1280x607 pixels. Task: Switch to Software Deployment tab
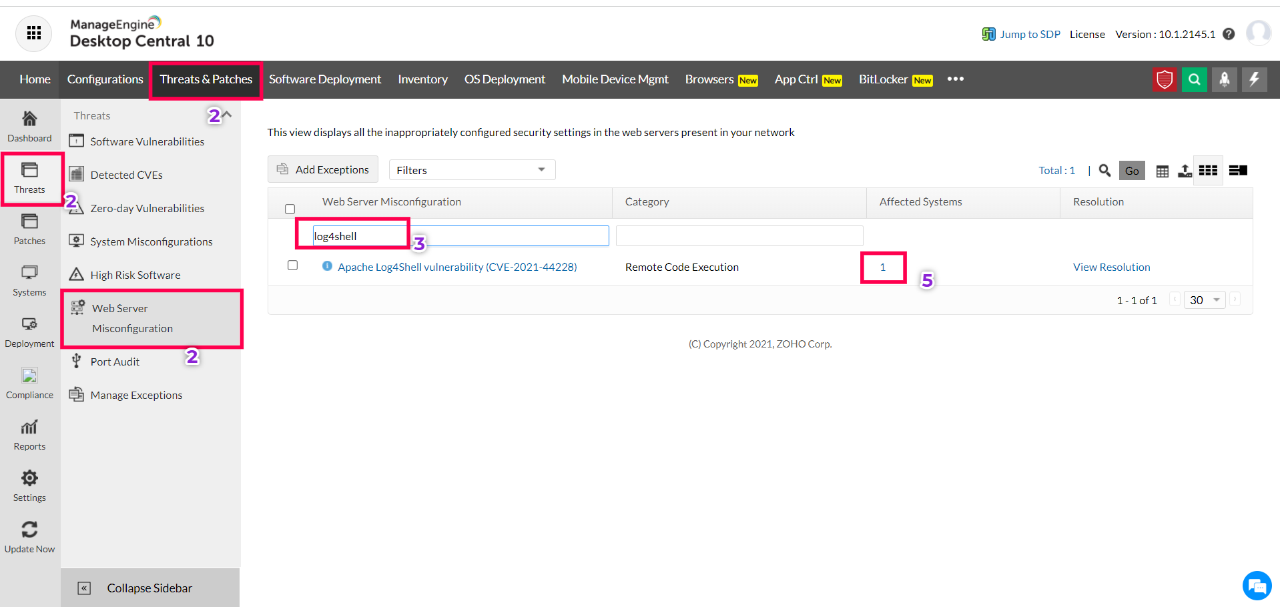coord(325,79)
